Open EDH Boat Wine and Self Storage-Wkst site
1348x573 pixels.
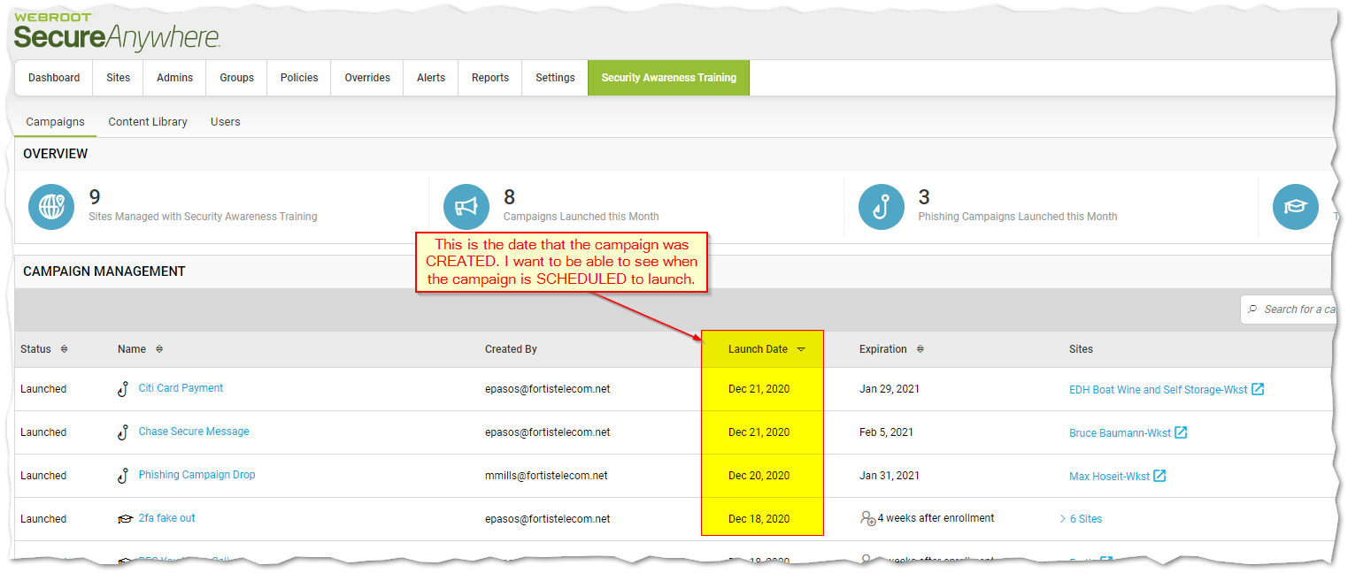point(1158,389)
